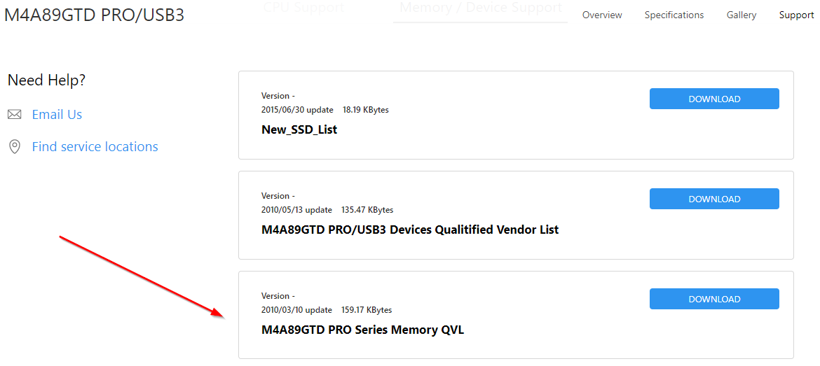Screen dimensions: 820x366
Task: Open the Gallery page
Action: [741, 15]
